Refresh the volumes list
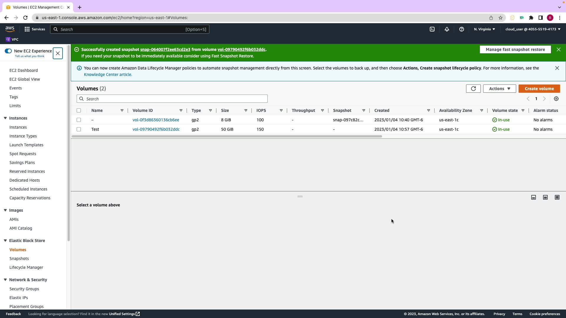566x318 pixels. pos(473,89)
